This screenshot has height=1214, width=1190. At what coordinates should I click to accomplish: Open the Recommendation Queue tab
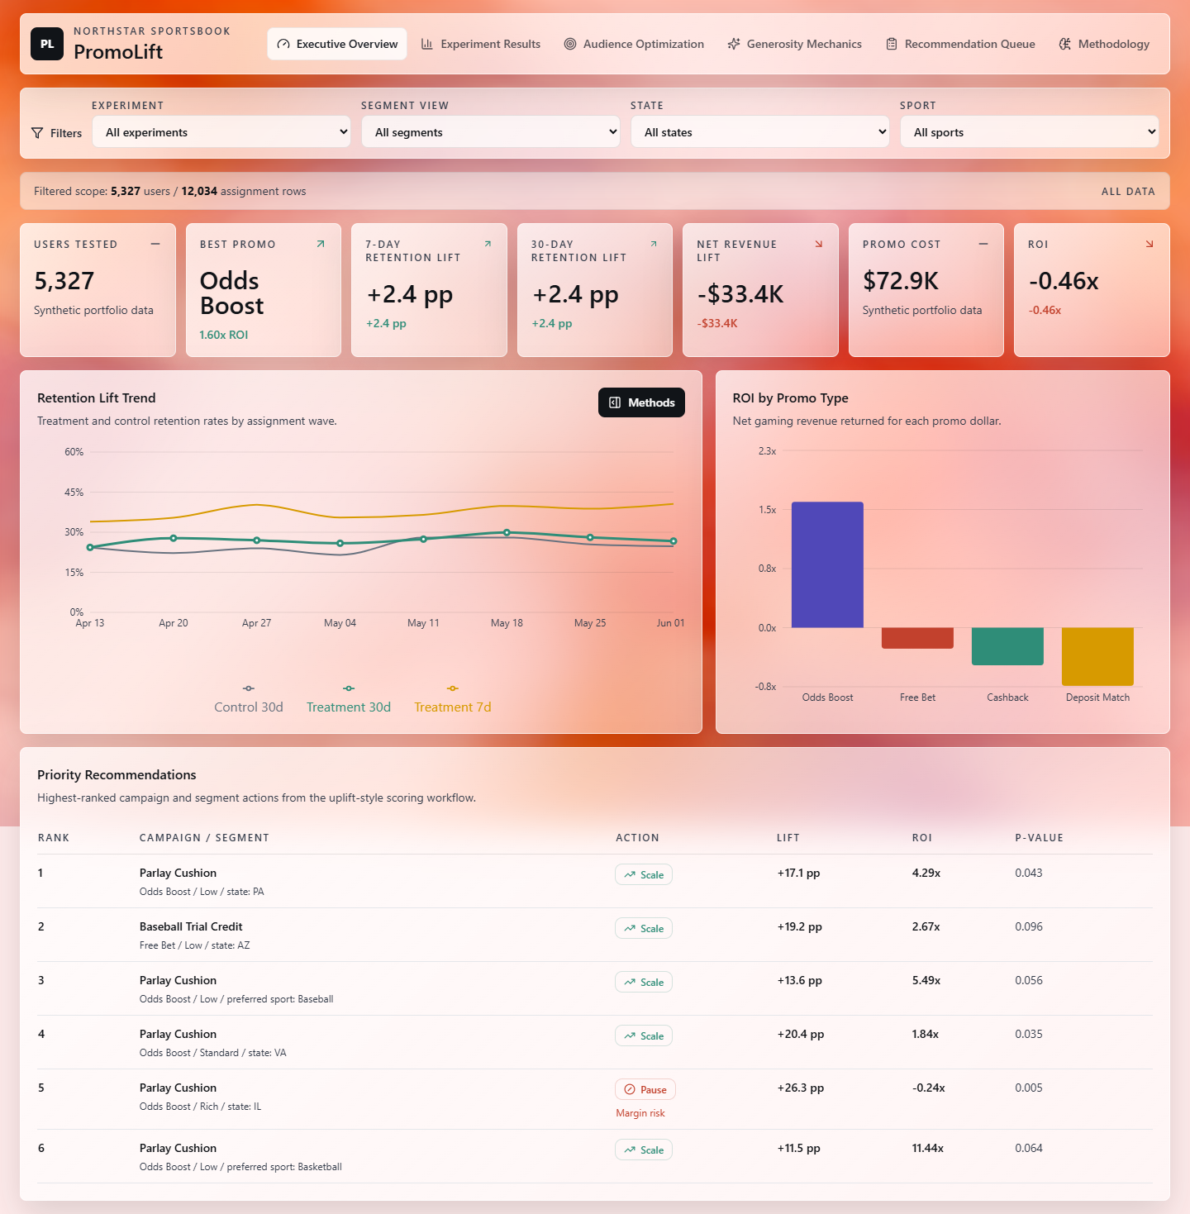960,44
